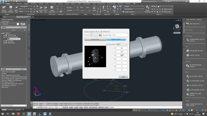Select CAP BV palette item

coord(193,55)
